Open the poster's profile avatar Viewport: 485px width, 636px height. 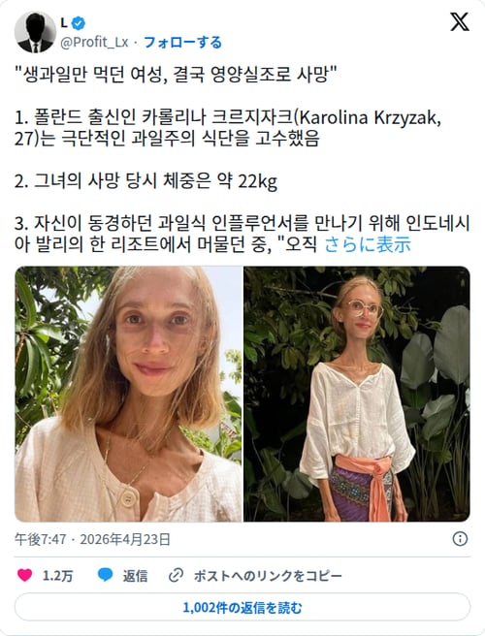pyautogui.click(x=35, y=32)
